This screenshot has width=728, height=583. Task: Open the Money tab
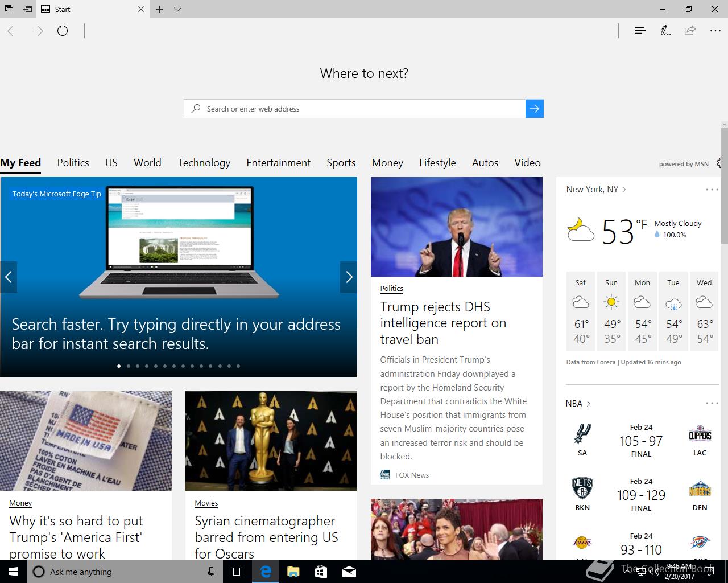tap(387, 163)
